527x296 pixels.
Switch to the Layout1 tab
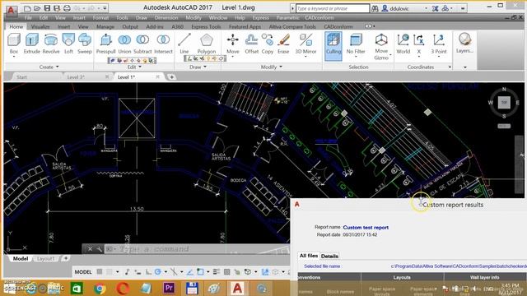45,258
